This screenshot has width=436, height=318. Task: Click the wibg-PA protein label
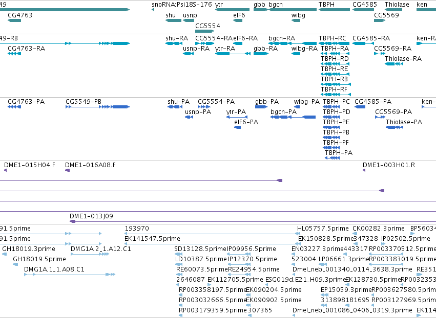(x=307, y=102)
